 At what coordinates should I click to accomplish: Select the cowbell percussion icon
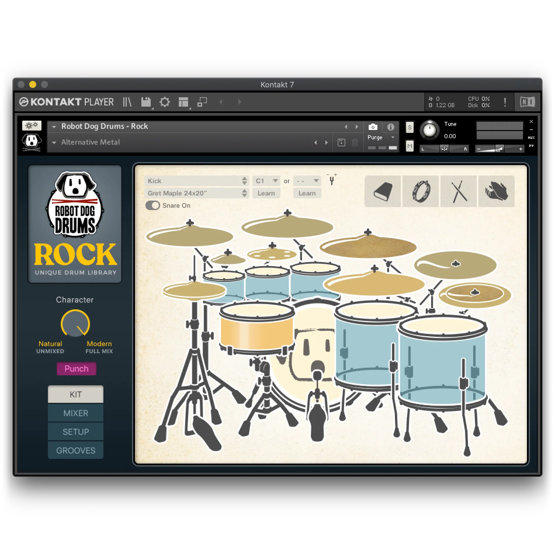(383, 192)
